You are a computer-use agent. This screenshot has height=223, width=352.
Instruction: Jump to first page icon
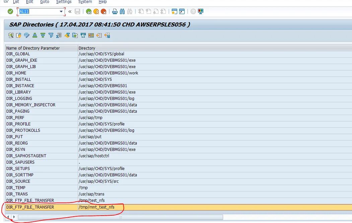point(141,11)
